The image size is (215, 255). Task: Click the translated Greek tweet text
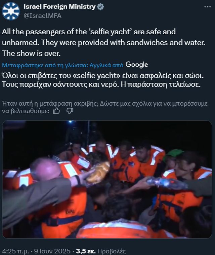tap(103, 80)
